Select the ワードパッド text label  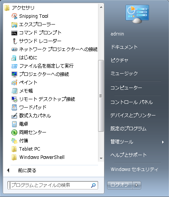click(33, 108)
